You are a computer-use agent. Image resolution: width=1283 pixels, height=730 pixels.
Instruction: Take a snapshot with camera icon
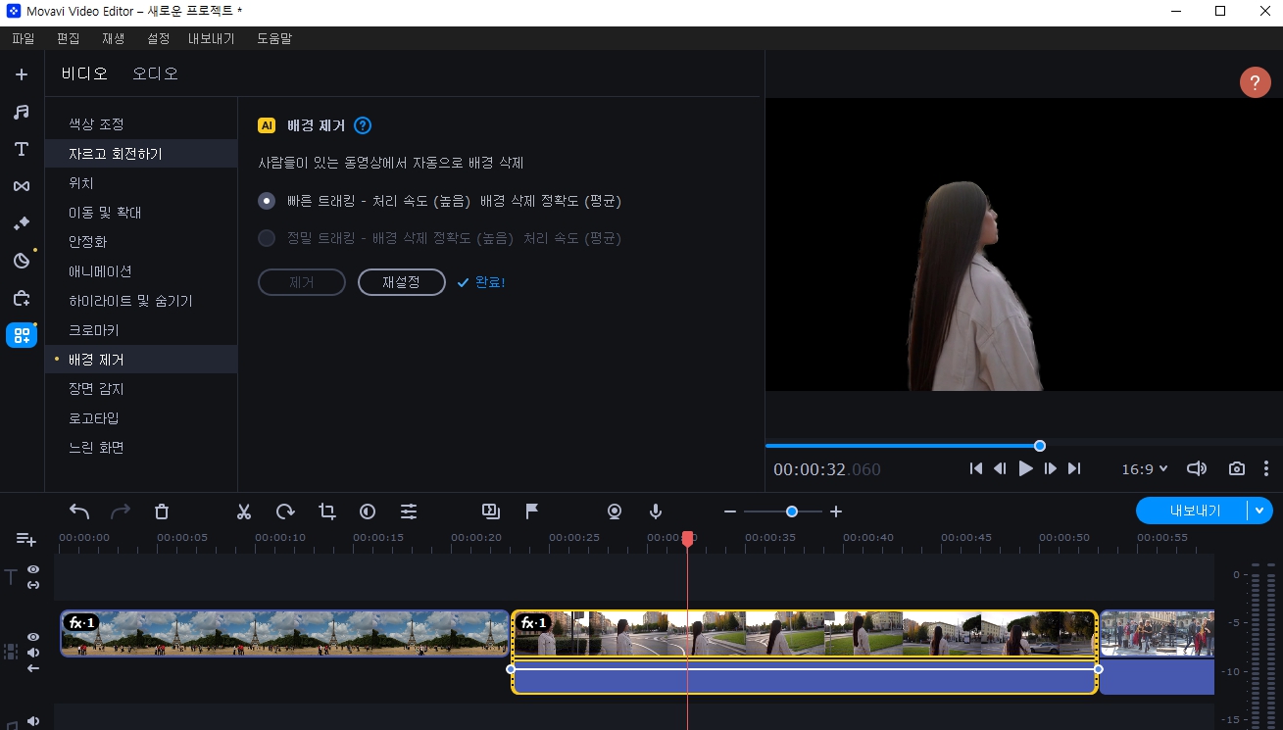[1237, 469]
